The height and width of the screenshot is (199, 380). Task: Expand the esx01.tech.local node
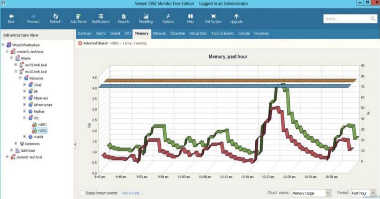16,65
